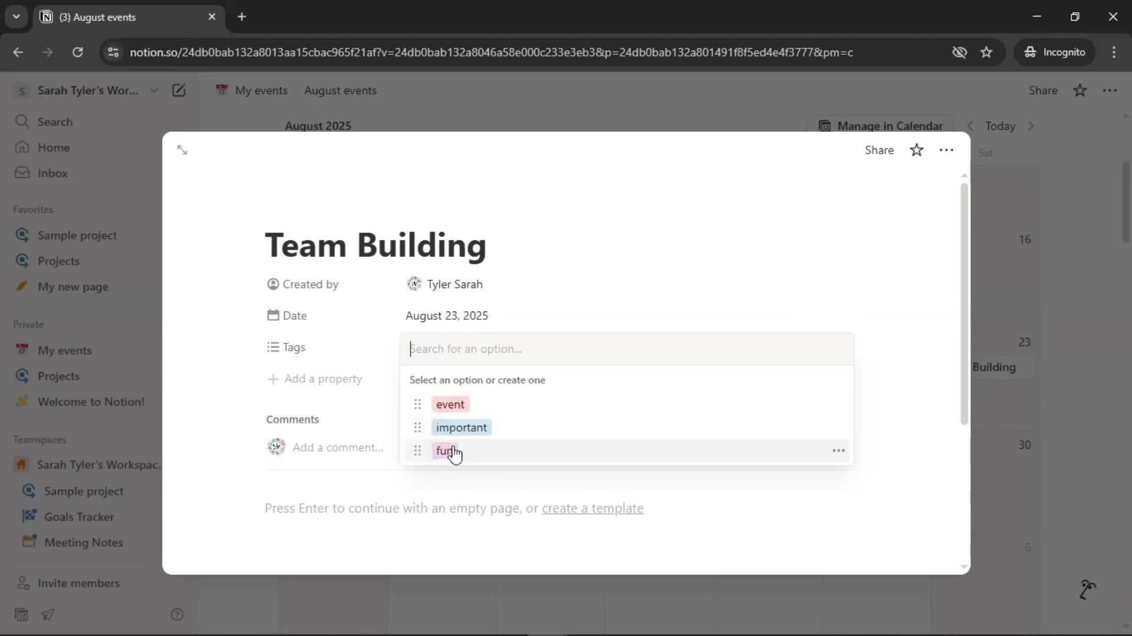Image resolution: width=1132 pixels, height=636 pixels.
Task: Grab the drag handle beside 'important'
Action: click(x=417, y=428)
